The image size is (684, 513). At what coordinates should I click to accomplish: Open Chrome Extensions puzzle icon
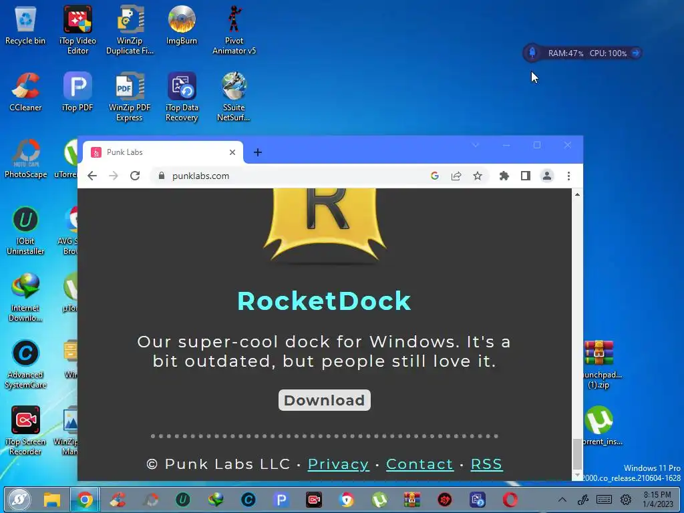[504, 176]
